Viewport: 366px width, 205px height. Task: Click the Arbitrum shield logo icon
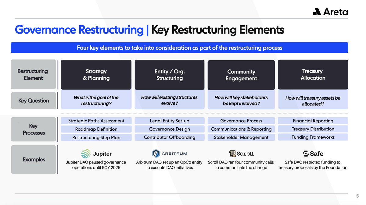pos(156,153)
